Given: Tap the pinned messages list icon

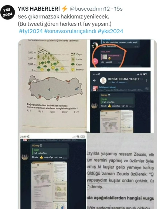Looking at the screenshot, I should tap(147, 88).
